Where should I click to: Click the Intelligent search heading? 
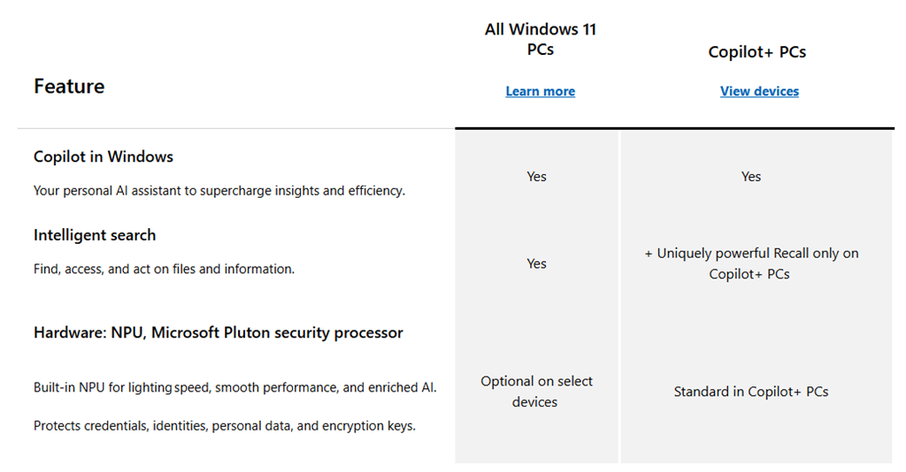point(95,235)
